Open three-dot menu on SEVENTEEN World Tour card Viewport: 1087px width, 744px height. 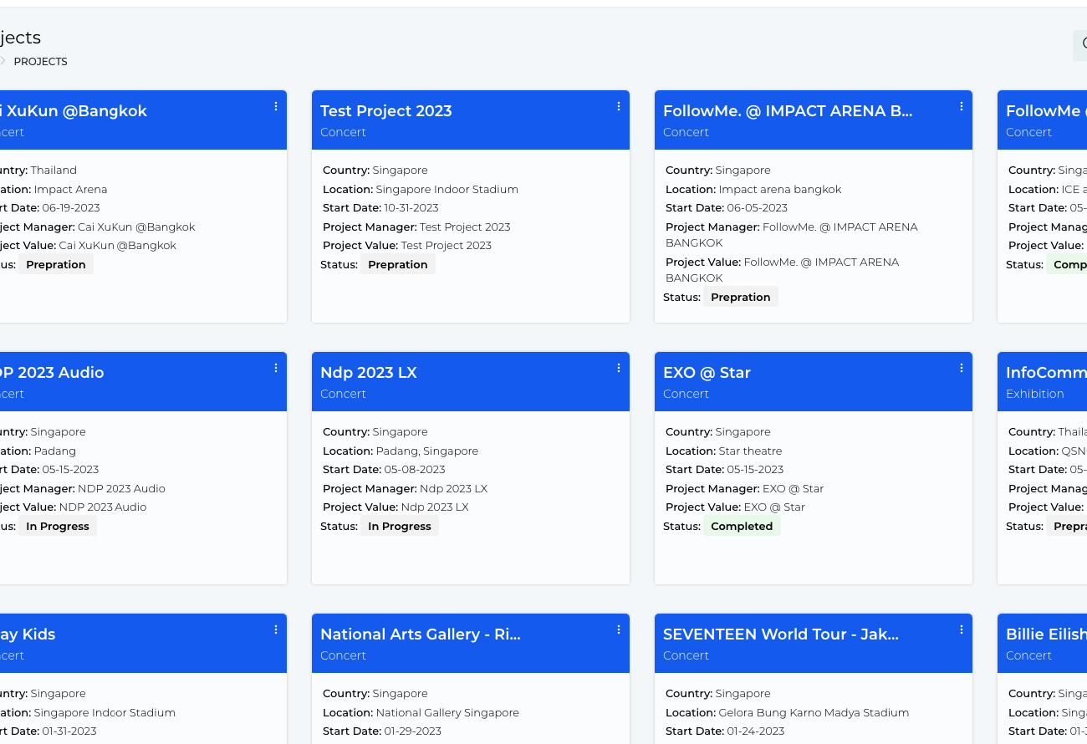tap(962, 629)
